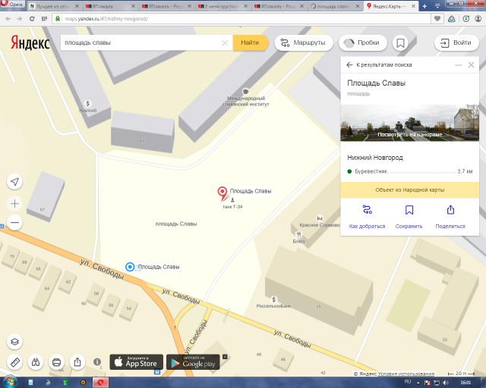This screenshot has width=486, height=388.
Task: Close the app download banner
Action: (225, 357)
